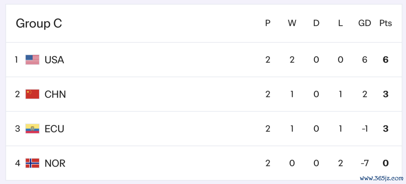Click the P column header
The image size is (406, 184).
pyautogui.click(x=268, y=23)
